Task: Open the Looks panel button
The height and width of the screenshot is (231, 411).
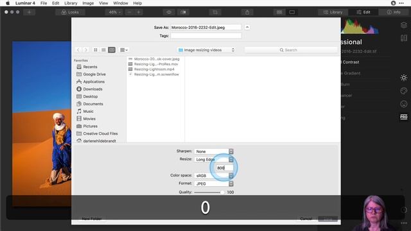Action: click(70, 12)
